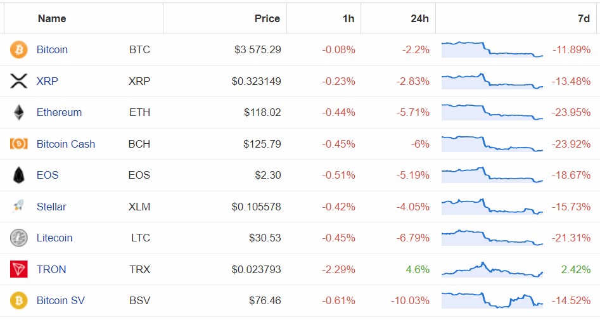600x320 pixels.
Task: Sort table by the Name column header
Action: click(52, 18)
